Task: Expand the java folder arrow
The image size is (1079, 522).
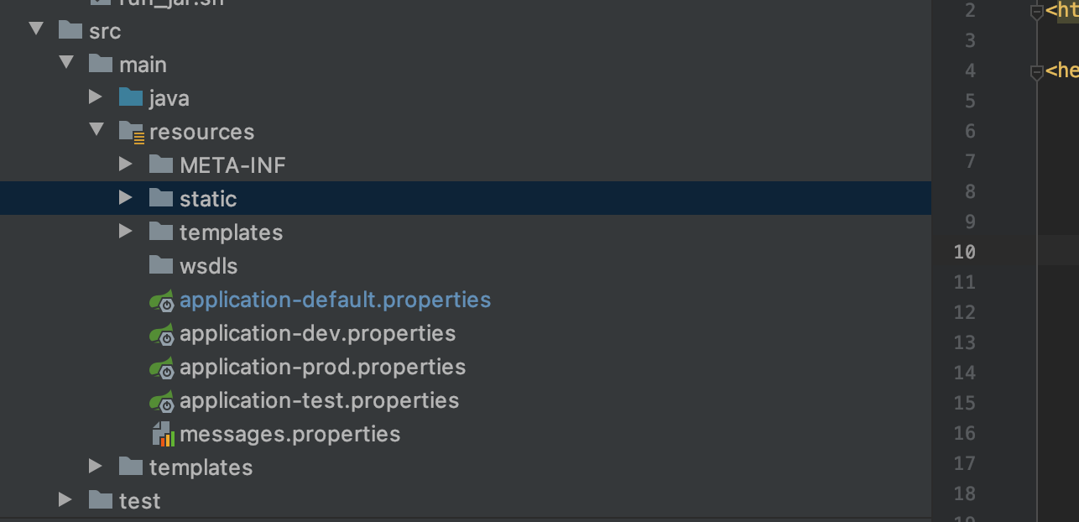Action: click(x=96, y=97)
